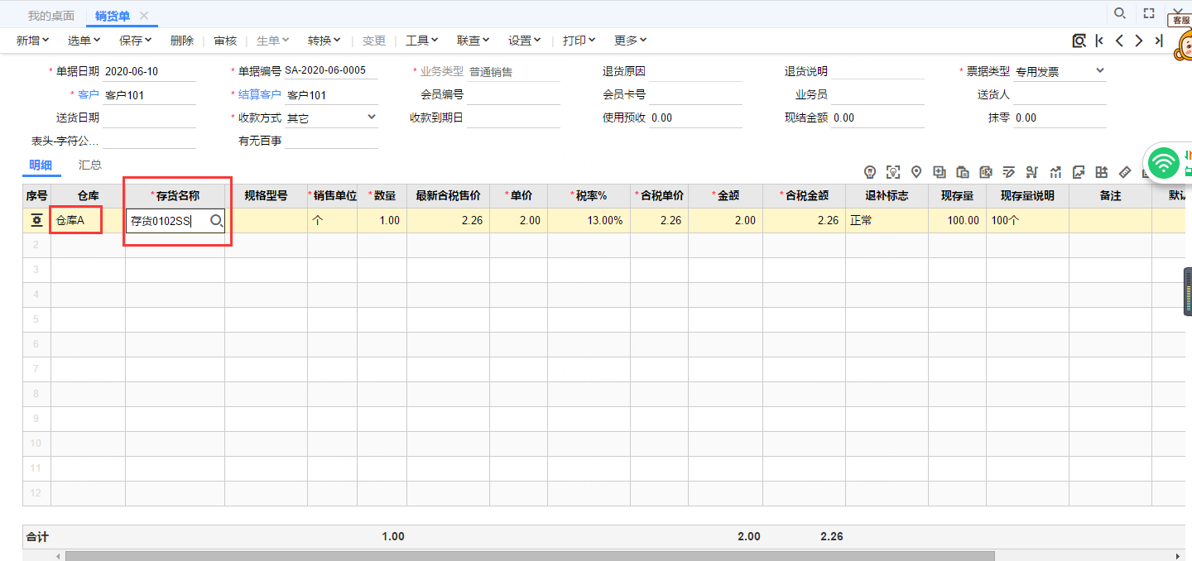
Task: Click the 客户 label link
Action: 89,95
